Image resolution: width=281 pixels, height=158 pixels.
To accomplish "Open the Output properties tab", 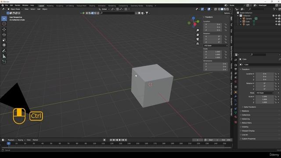I will [236, 69].
